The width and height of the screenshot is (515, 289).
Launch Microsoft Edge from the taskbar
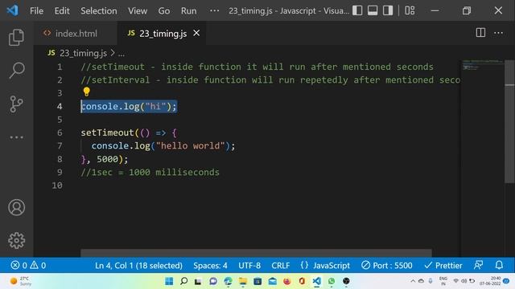tap(228, 281)
